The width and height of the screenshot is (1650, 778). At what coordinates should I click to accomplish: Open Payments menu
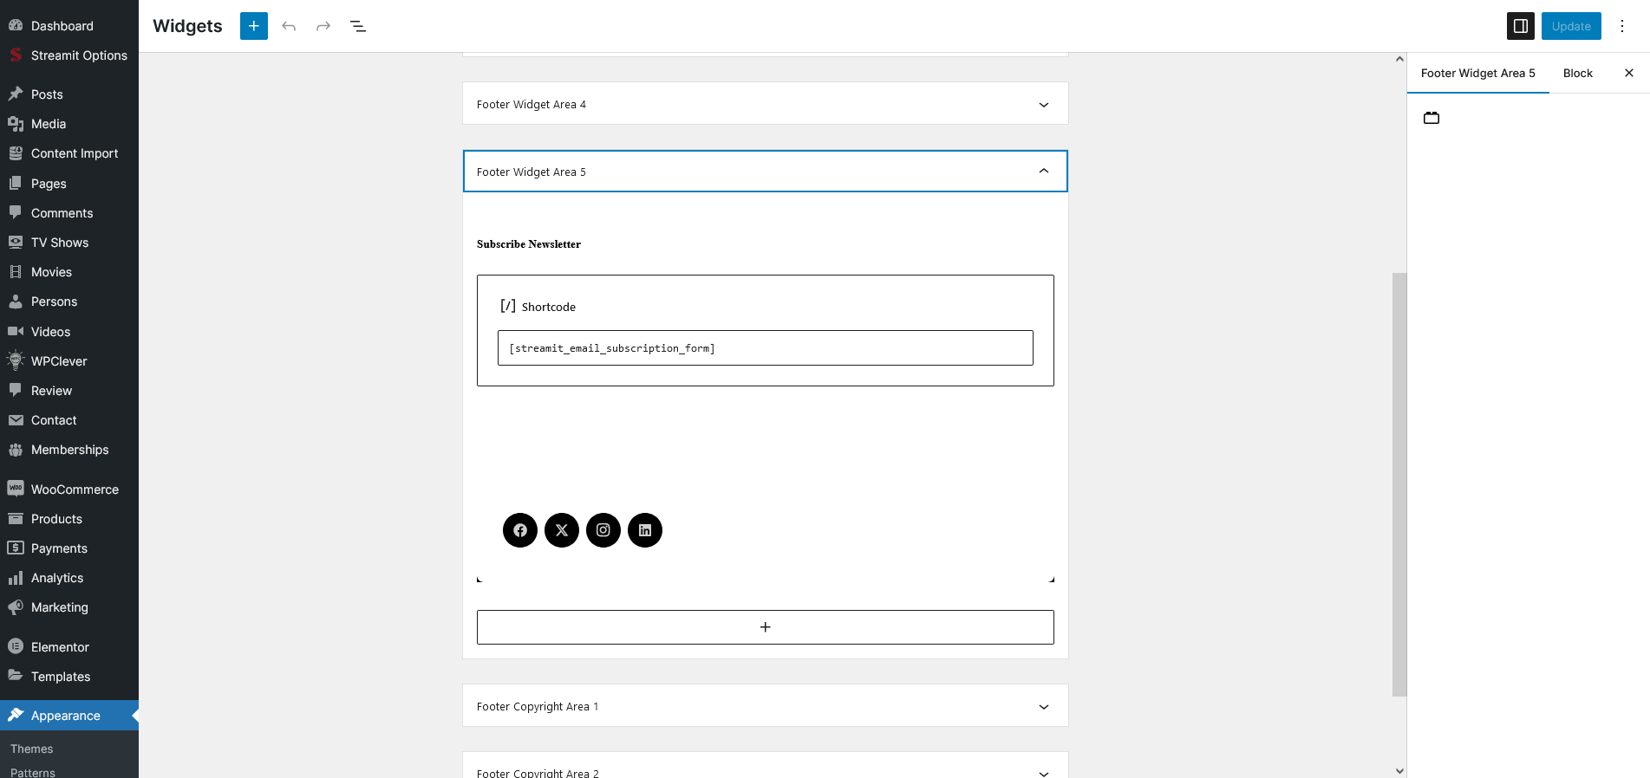(69, 548)
